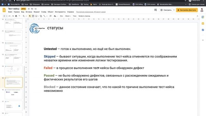Click the paint format icon
Viewport: 206px width, 116px height.
(19, 16)
